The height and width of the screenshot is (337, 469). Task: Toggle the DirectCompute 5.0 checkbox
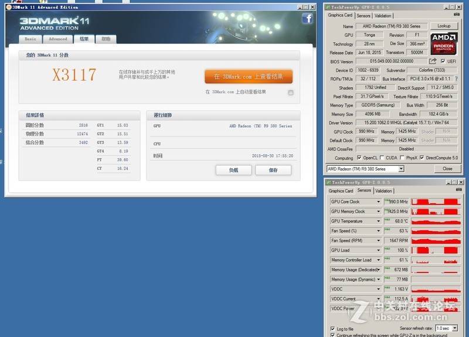422,158
